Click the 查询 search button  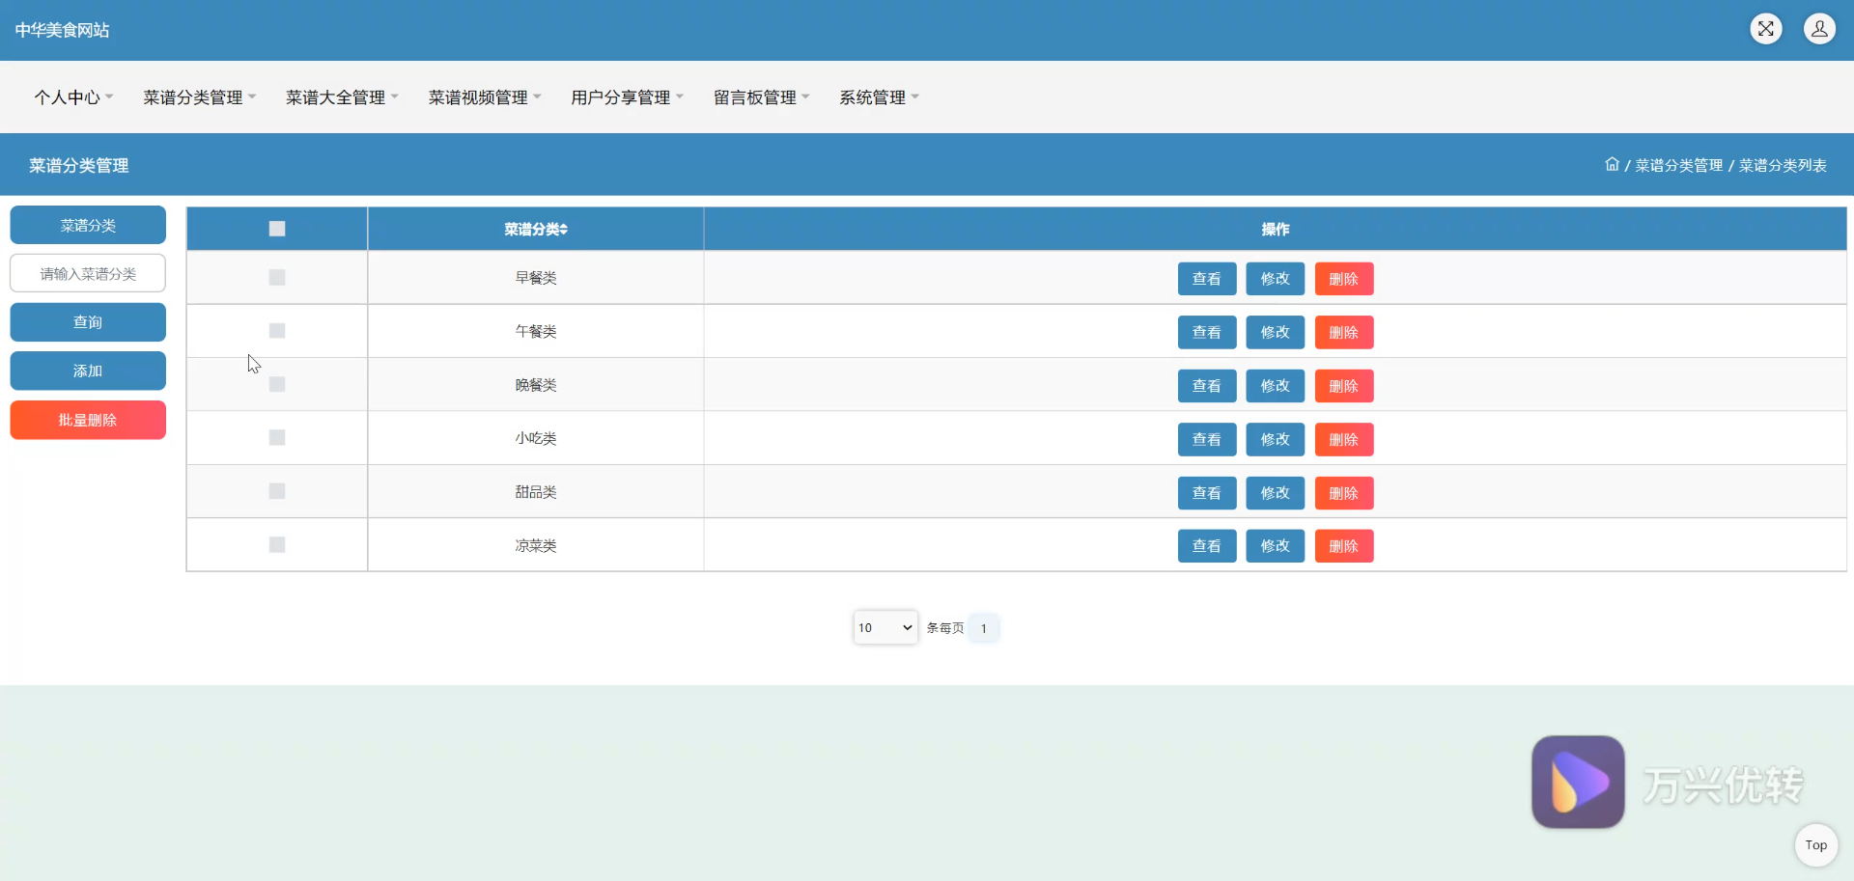coord(88,322)
